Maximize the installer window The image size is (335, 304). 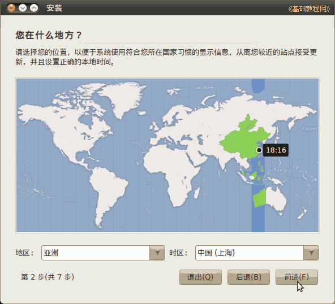[34, 8]
